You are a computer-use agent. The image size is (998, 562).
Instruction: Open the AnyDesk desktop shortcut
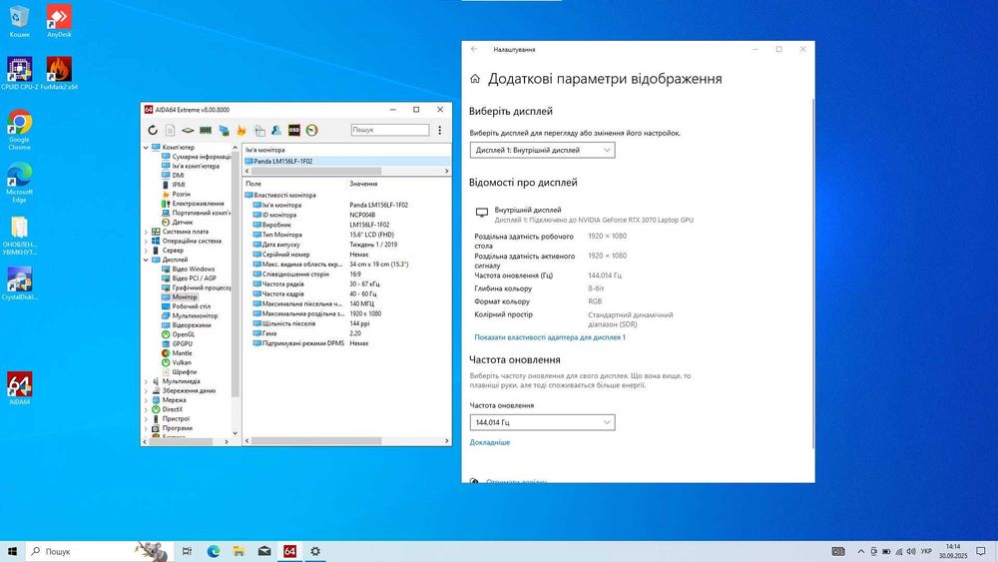click(x=59, y=21)
